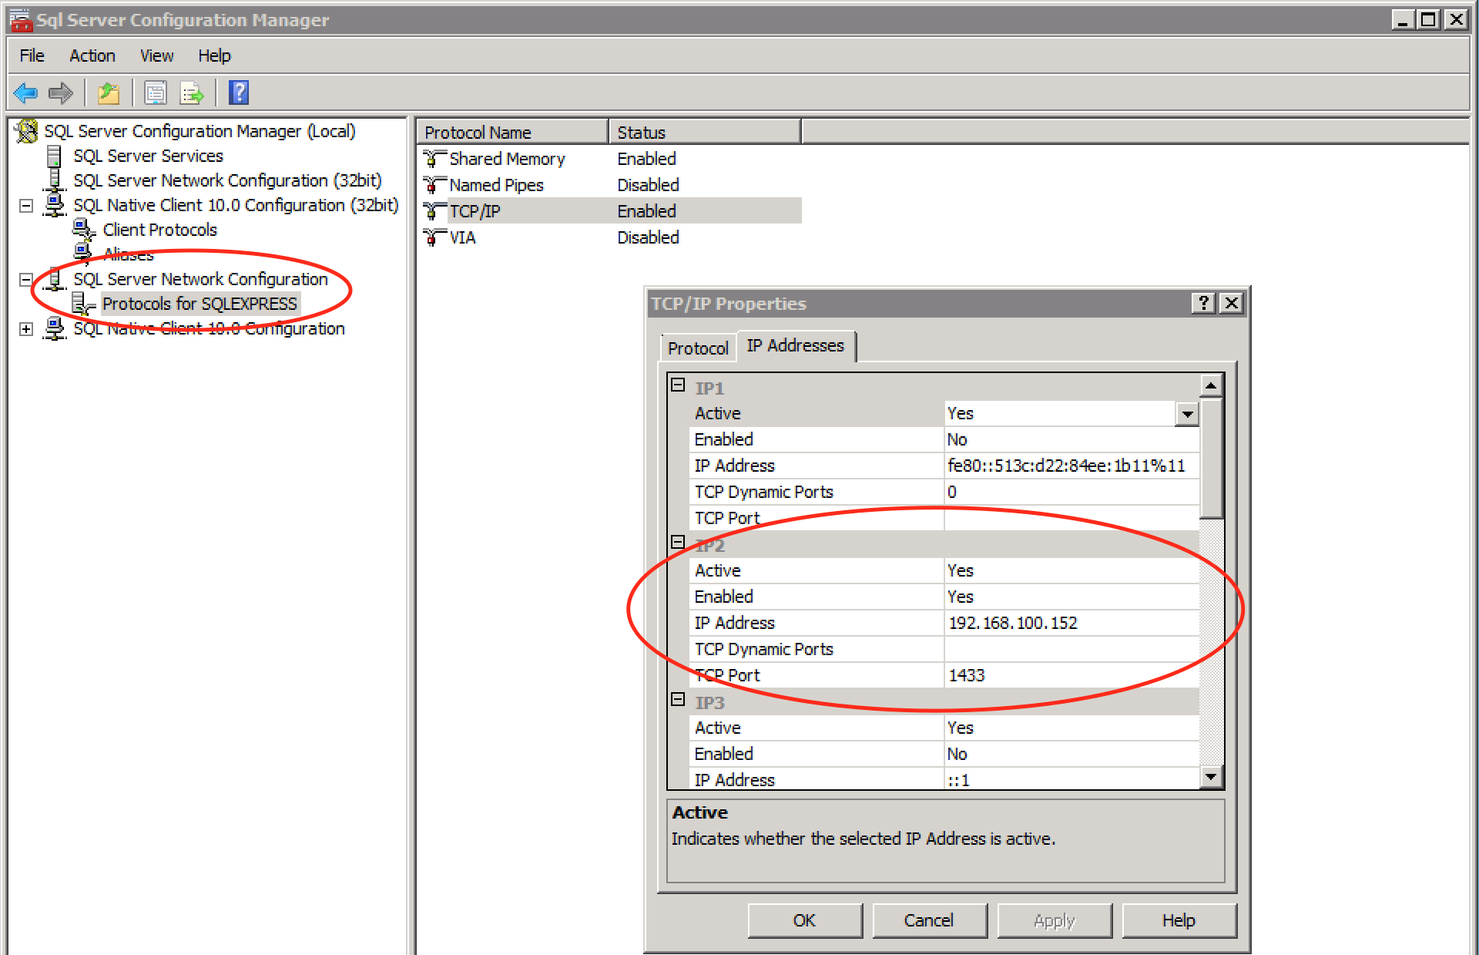Switch to the Protocol tab

[x=698, y=348]
